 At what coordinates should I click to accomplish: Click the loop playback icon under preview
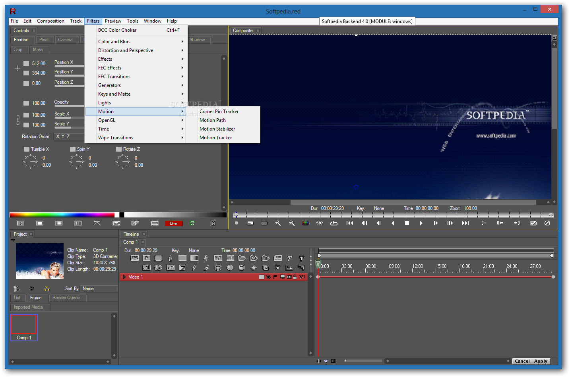[x=334, y=223]
